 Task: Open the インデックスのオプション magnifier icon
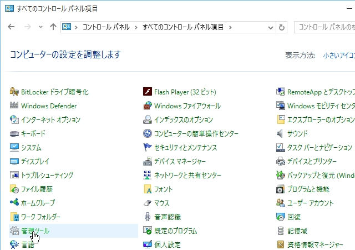pyautogui.click(x=148, y=119)
